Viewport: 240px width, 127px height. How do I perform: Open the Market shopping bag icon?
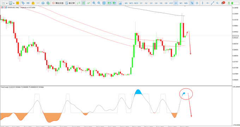[x=33, y=3]
